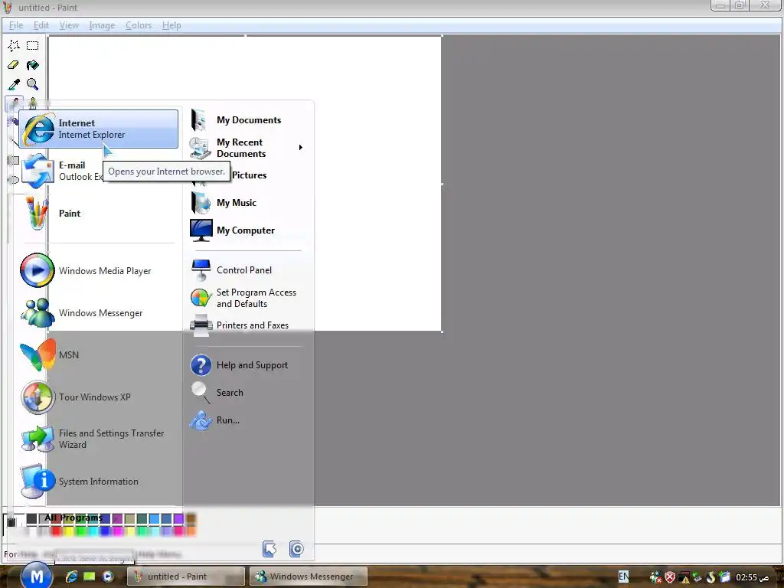Click the taskbar clock showing 02:55
Image resolution: width=784 pixels, height=588 pixels.
(752, 577)
